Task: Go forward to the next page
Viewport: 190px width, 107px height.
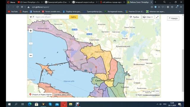Action: 13,7
